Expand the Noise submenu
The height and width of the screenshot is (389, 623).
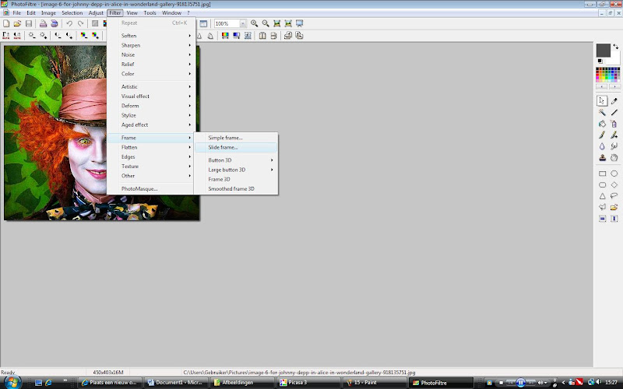pos(151,54)
